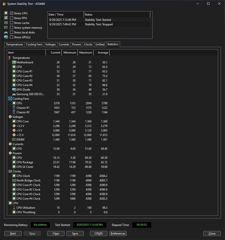This screenshot has width=225, height=240.
Task: Click the Item column header
Action: click(x=26, y=53)
